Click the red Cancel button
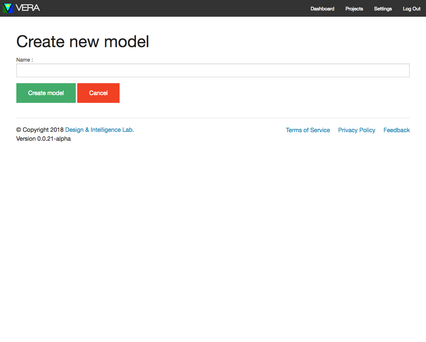Screen dimensions: 426x342 (98, 93)
